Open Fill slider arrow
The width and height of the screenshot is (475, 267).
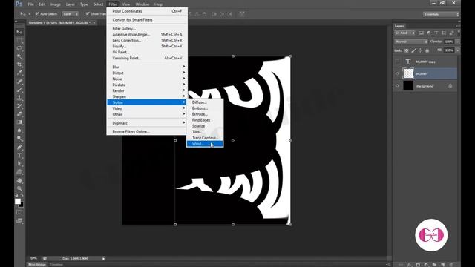pos(457,50)
